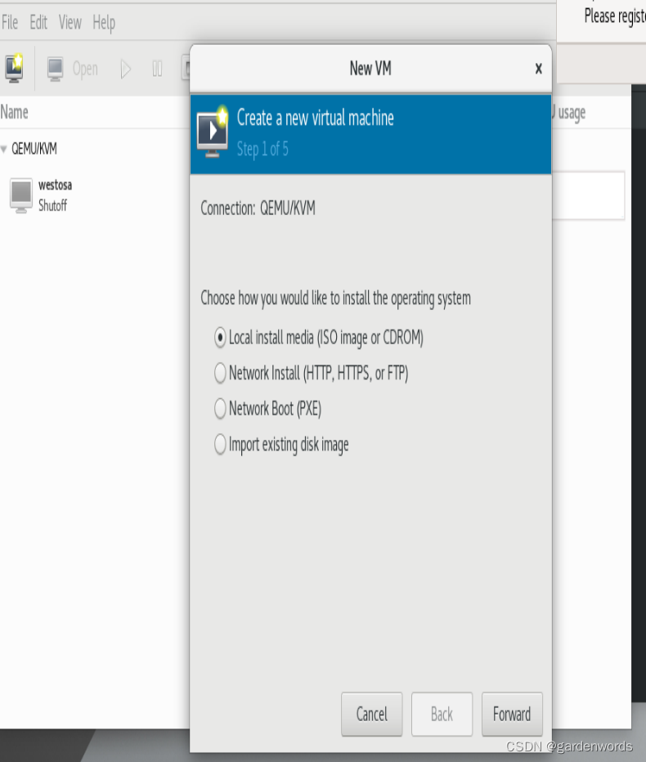Click the Open console monitor icon
The height and width of the screenshot is (762, 646).
coord(55,69)
